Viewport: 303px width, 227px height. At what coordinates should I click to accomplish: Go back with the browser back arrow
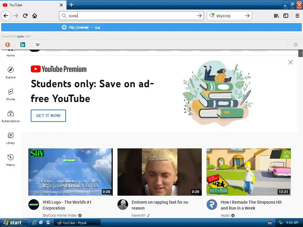[6, 16]
